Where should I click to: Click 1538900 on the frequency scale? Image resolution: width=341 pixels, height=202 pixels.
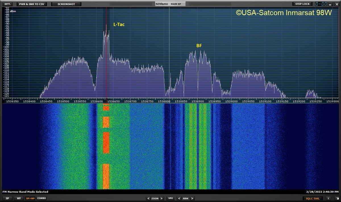(198, 101)
